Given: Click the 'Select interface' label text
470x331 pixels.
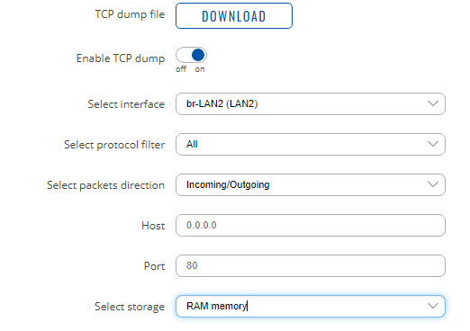Looking at the screenshot, I should coord(126,104).
